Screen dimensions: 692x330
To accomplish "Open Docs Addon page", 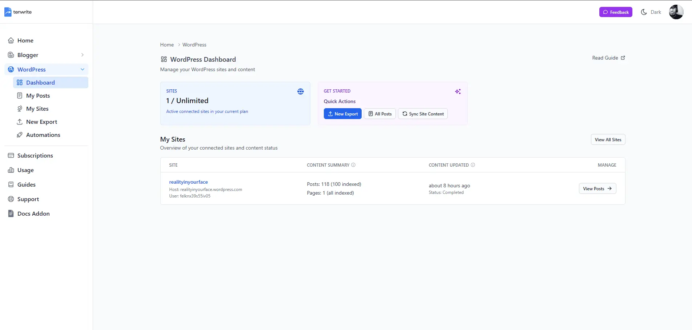I will point(46,213).
